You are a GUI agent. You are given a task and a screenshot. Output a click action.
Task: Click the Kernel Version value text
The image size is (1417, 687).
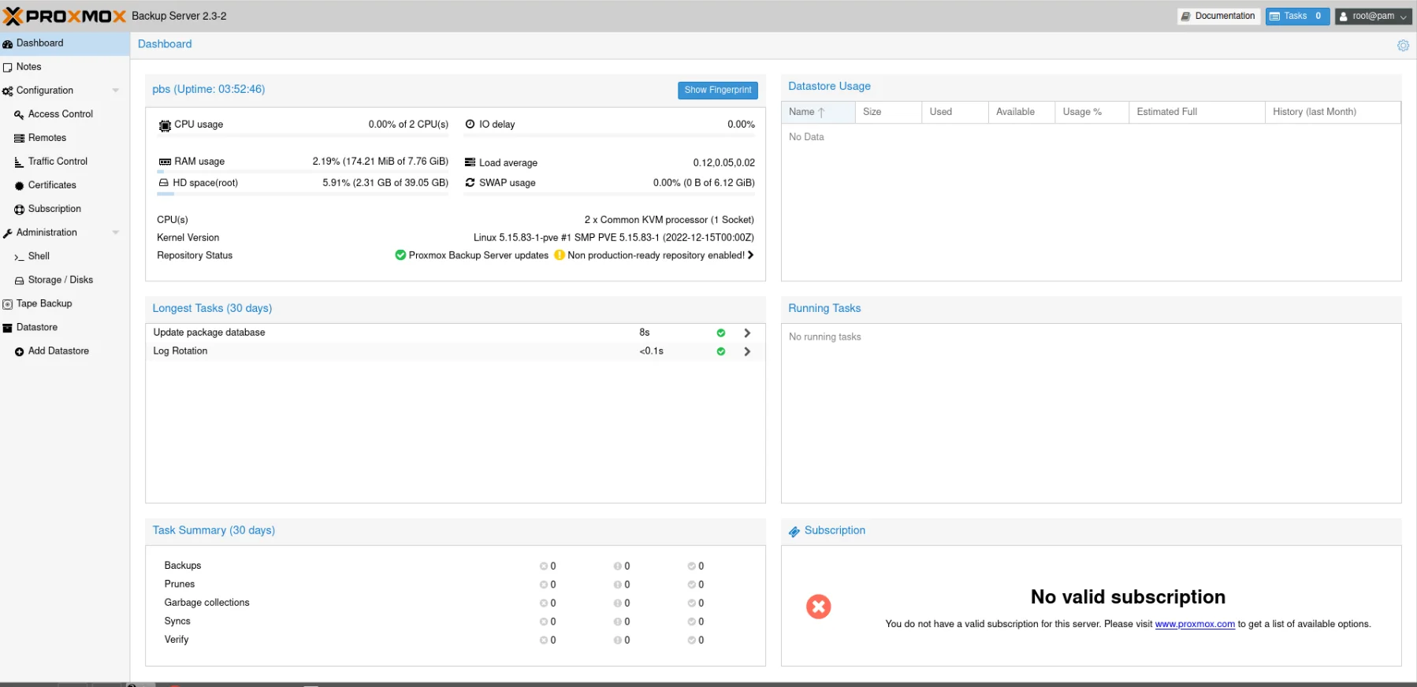tap(614, 237)
